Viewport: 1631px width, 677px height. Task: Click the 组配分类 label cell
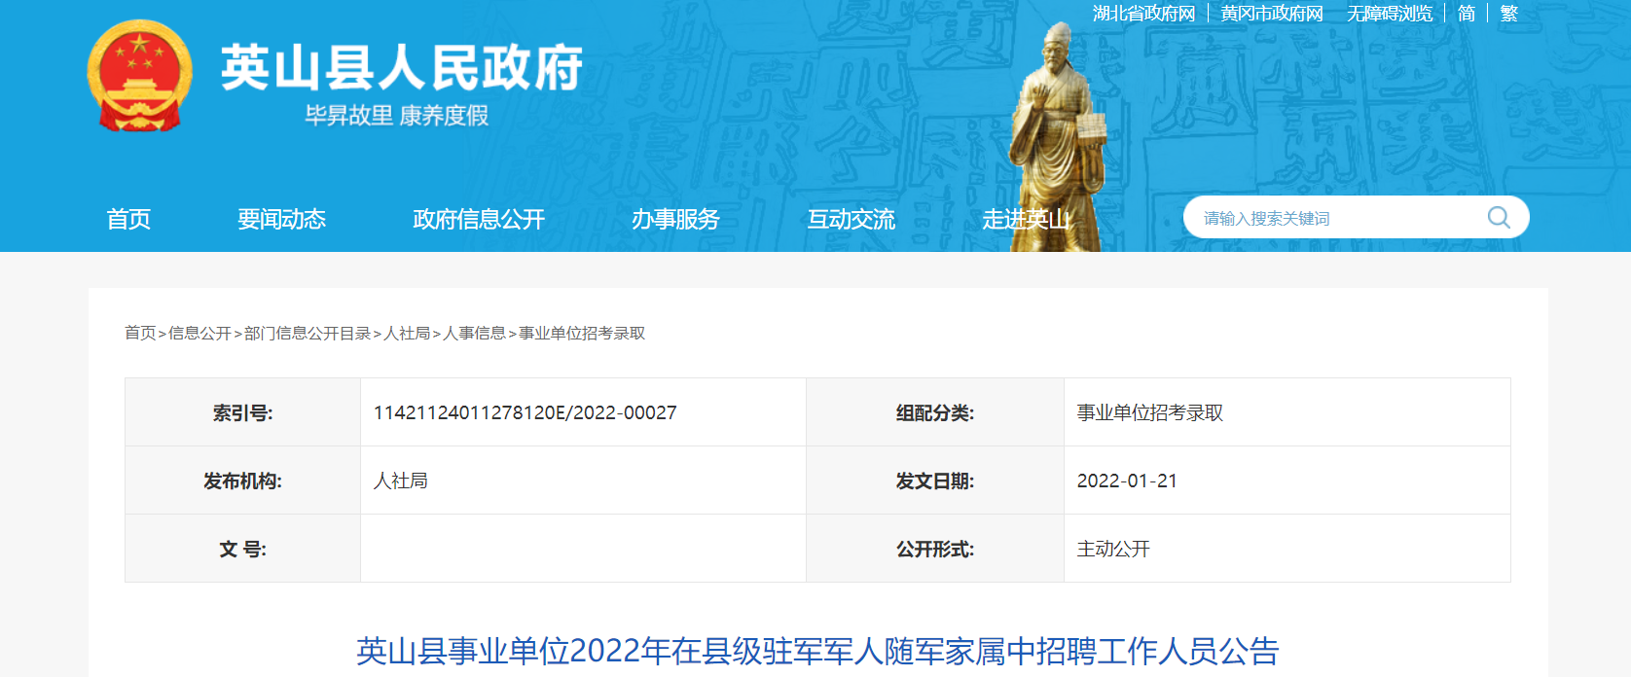click(935, 412)
